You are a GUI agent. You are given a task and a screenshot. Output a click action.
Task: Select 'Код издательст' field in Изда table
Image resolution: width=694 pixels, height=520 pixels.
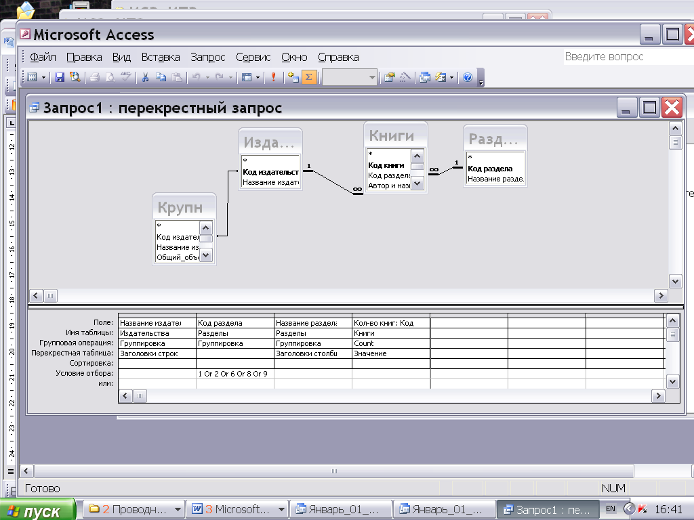[x=270, y=172]
